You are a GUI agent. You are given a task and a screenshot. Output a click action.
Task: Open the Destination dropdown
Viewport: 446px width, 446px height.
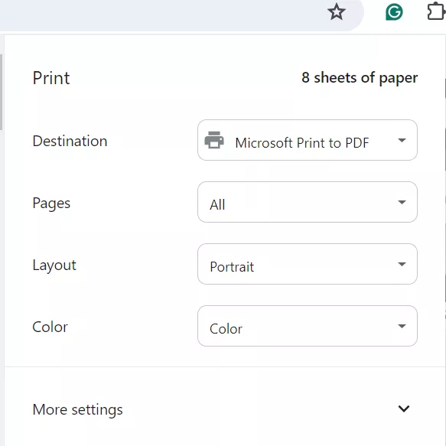click(308, 140)
